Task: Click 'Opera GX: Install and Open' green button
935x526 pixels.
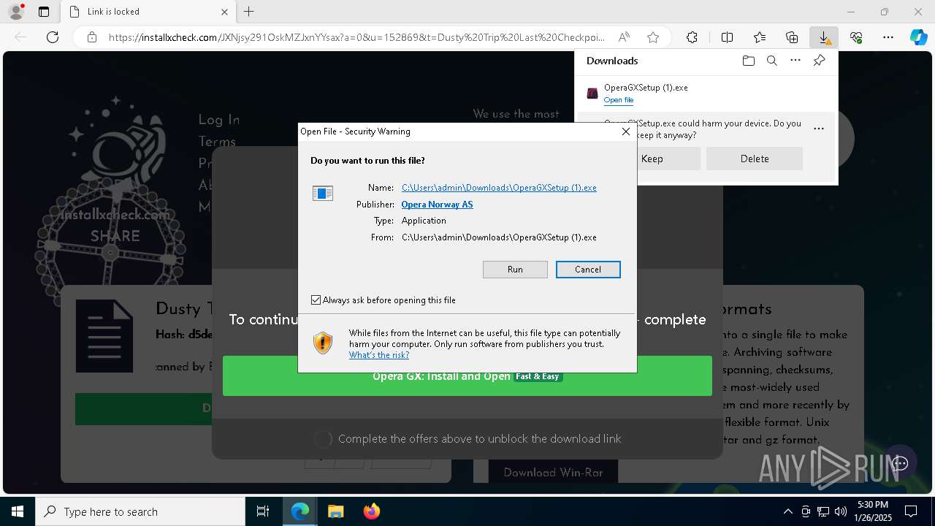Action: 467,376
